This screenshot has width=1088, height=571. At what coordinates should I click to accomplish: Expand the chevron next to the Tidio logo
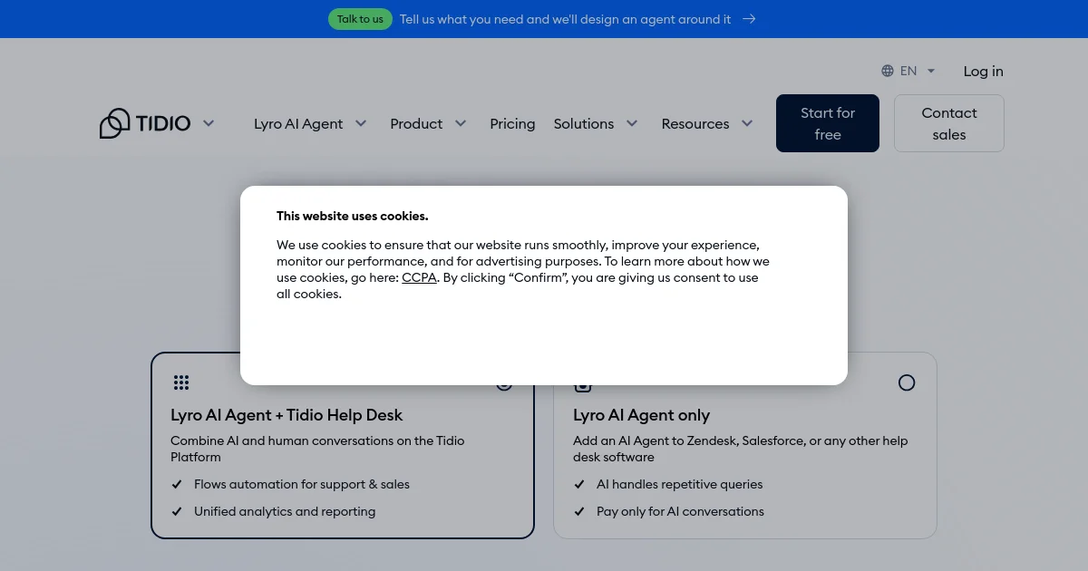209,123
